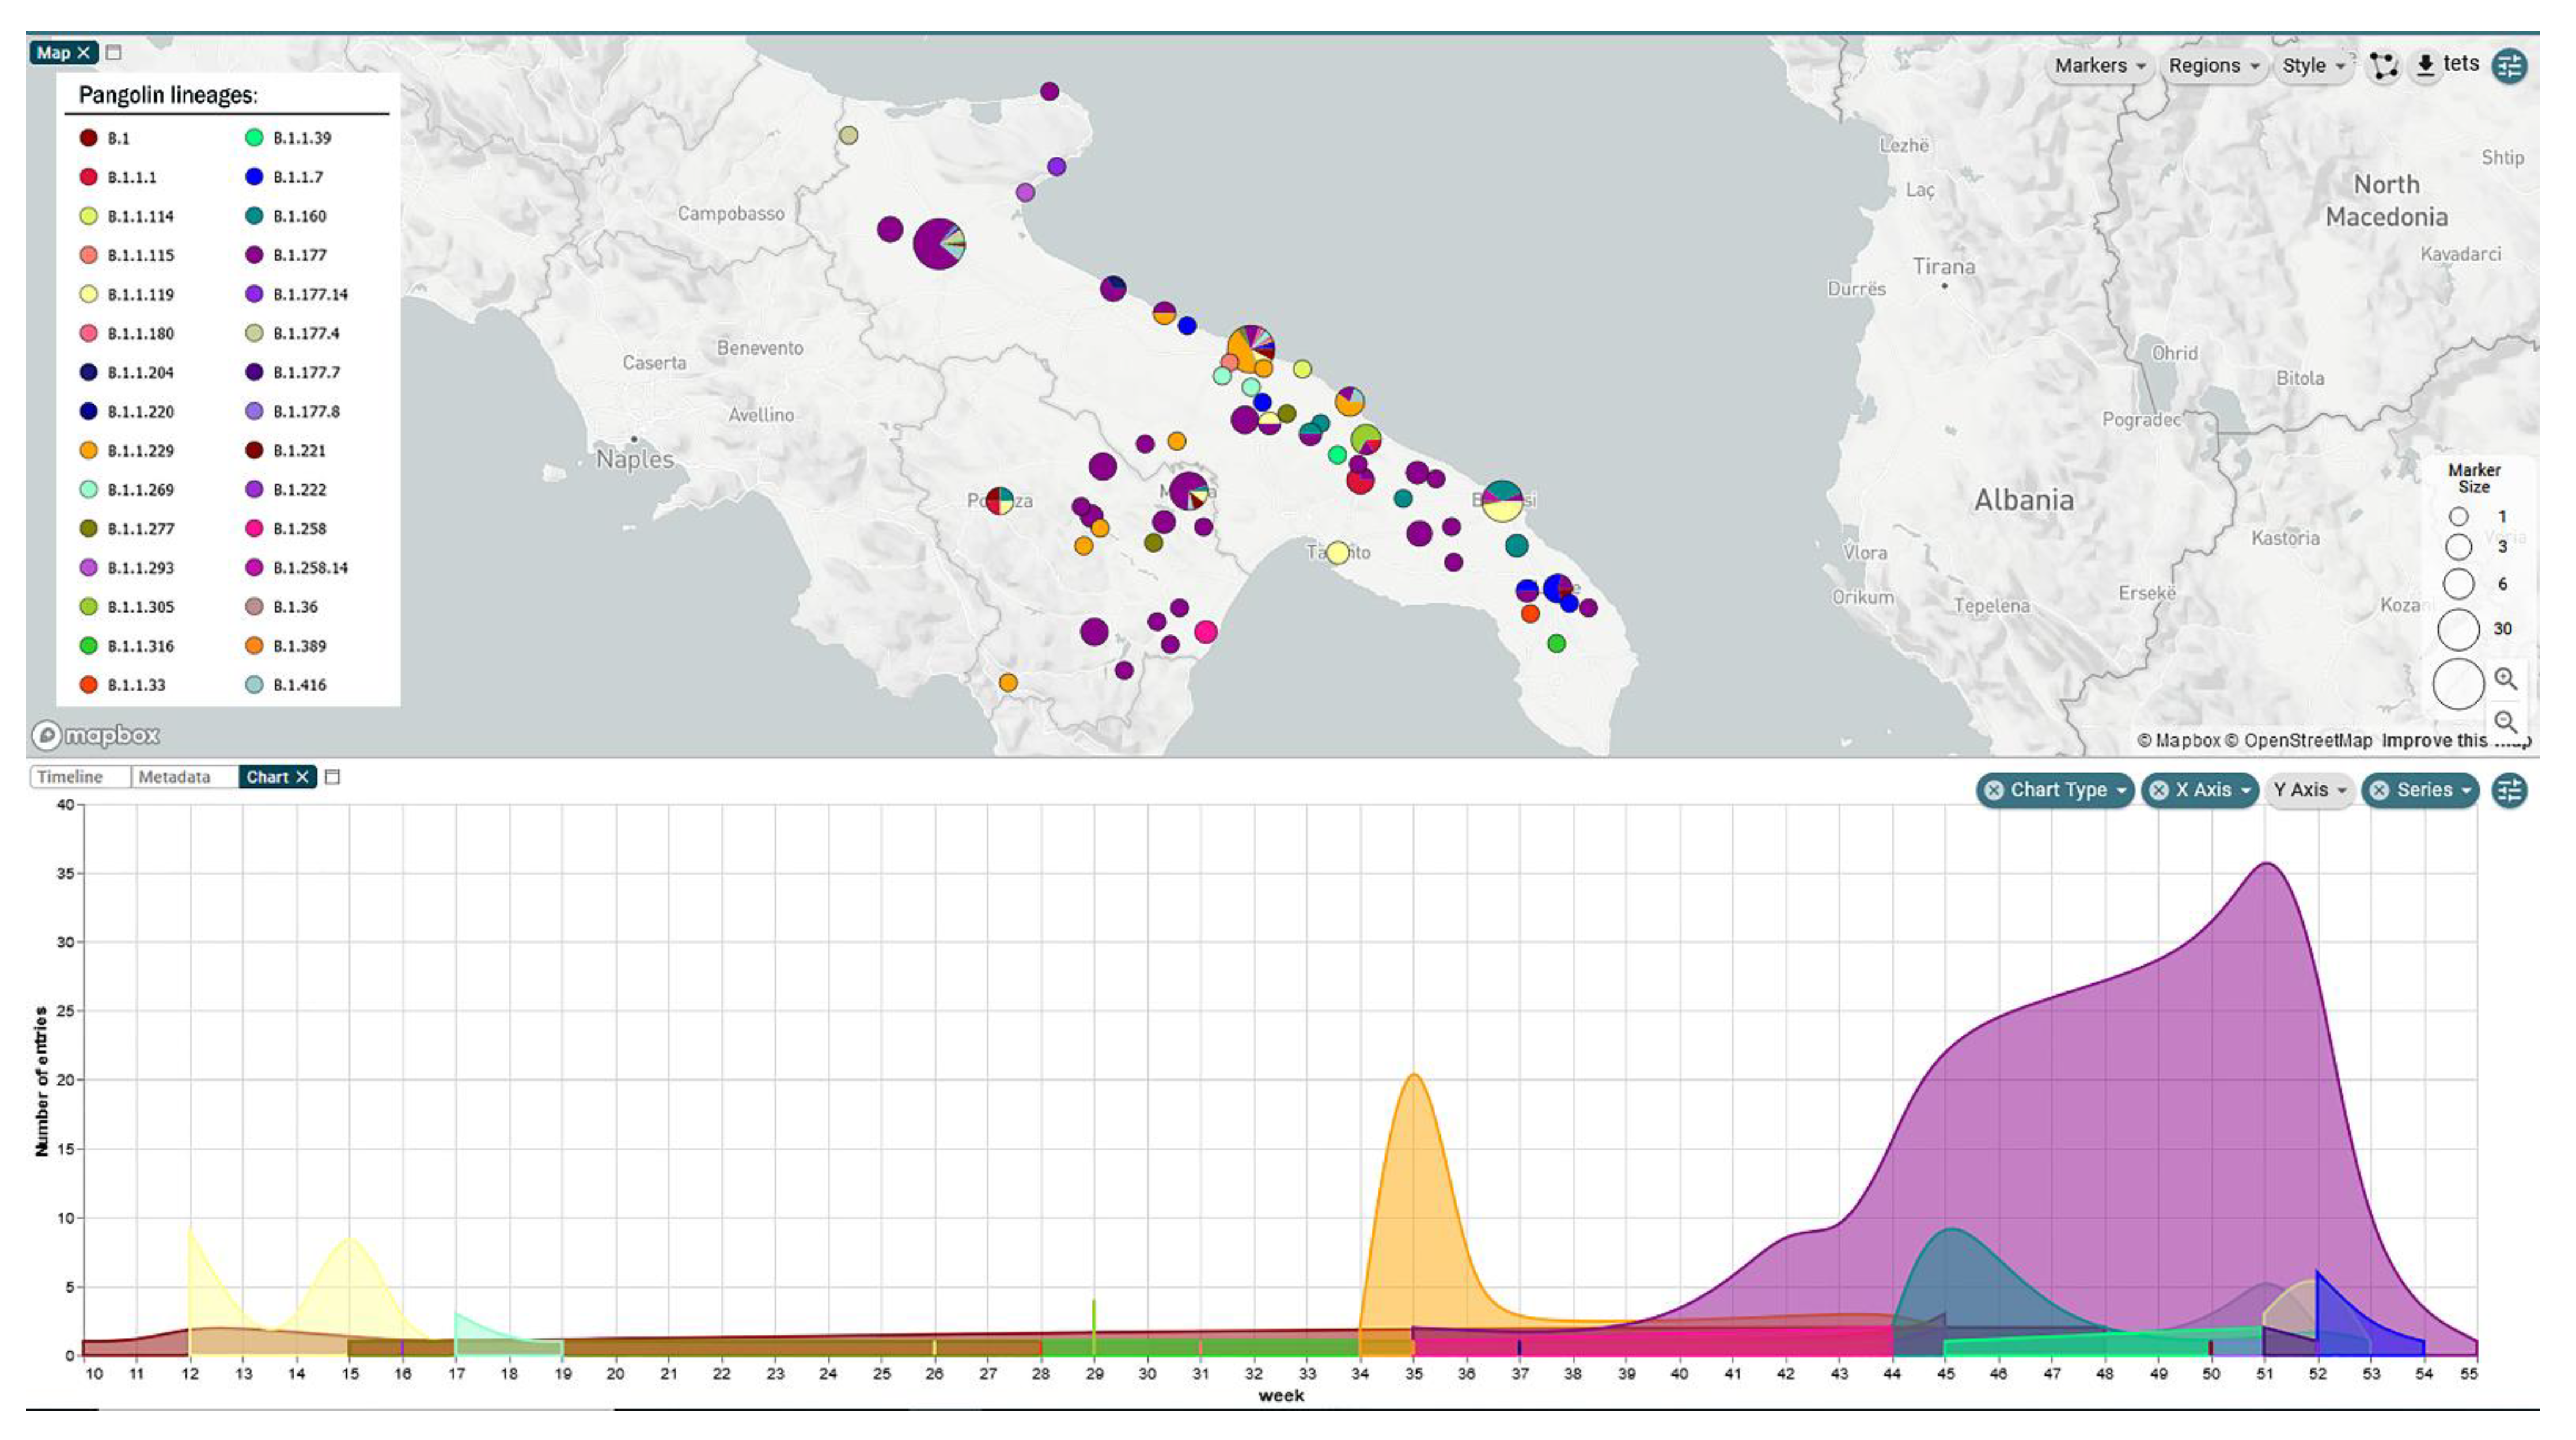Click the B.1.1.305 legend entry
Screen dimensions: 2576x1440
point(127,607)
